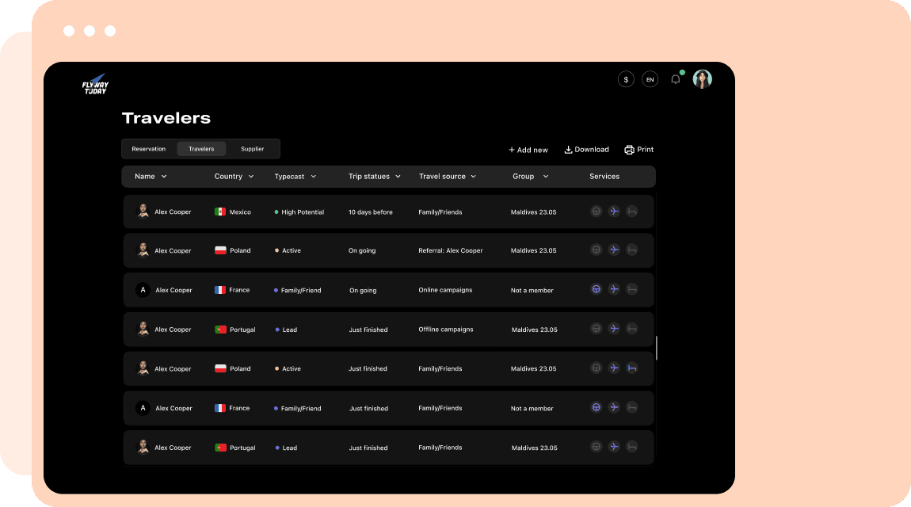Click traveler photo in the Mexico row
This screenshot has height=507, width=911.
(143, 212)
